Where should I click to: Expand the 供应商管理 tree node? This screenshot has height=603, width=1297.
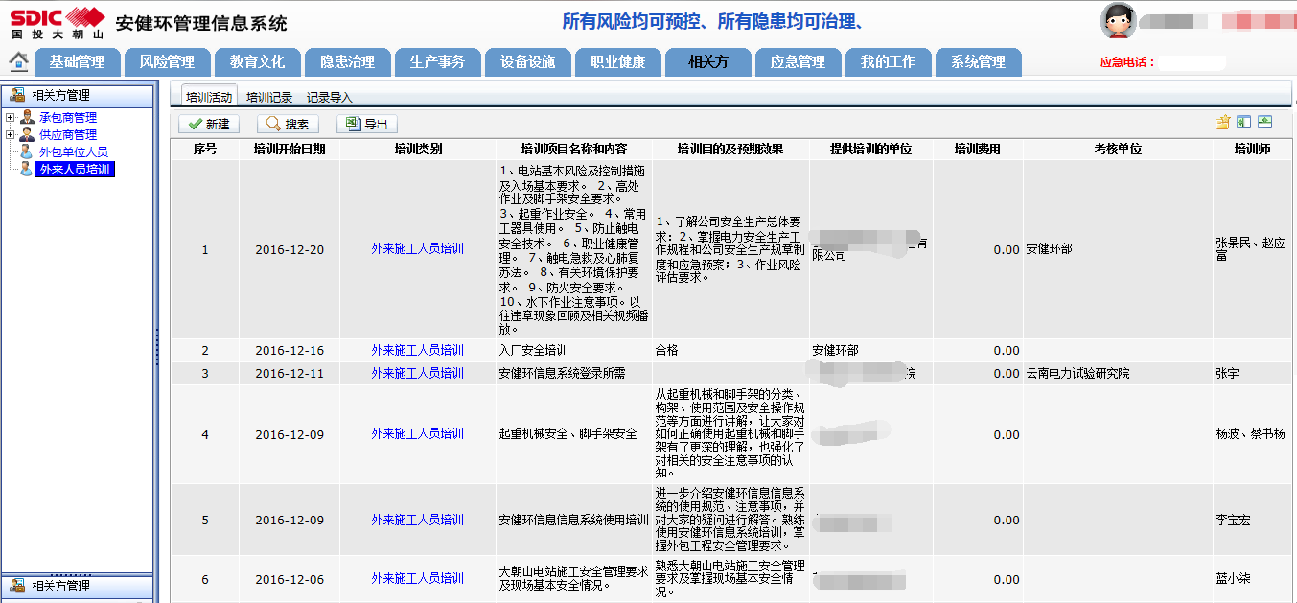tap(10, 135)
